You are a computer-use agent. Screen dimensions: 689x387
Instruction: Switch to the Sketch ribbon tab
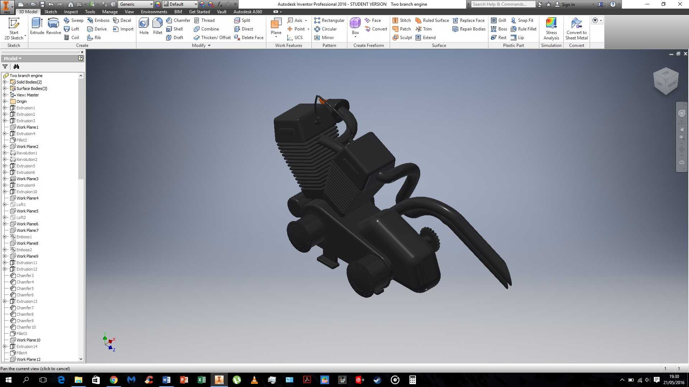(51, 12)
